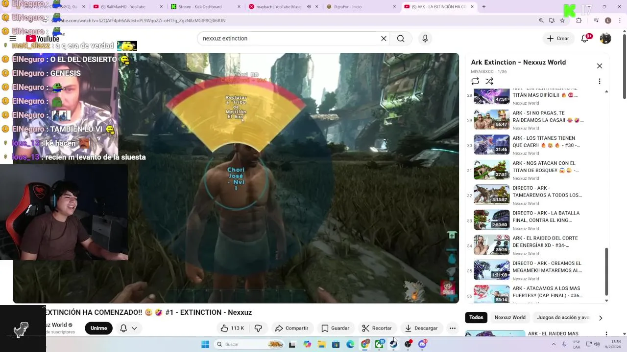Click the taskbar Buscar search box

pos(250,344)
